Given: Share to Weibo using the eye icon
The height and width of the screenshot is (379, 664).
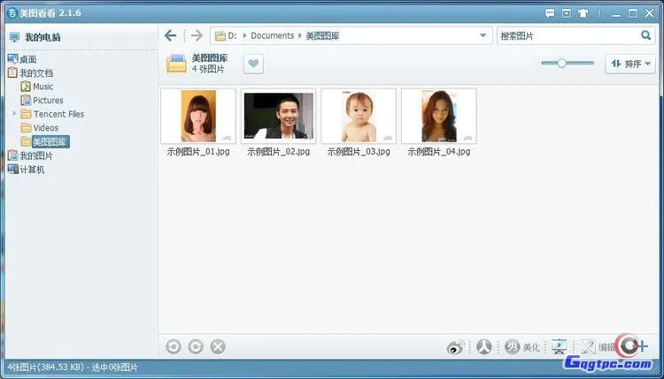Looking at the screenshot, I should click(x=456, y=347).
